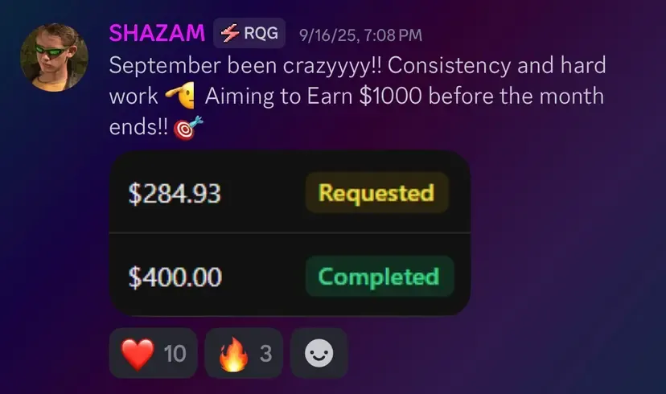
Task: Click the saluting face emoji after 'work'
Action: (180, 96)
